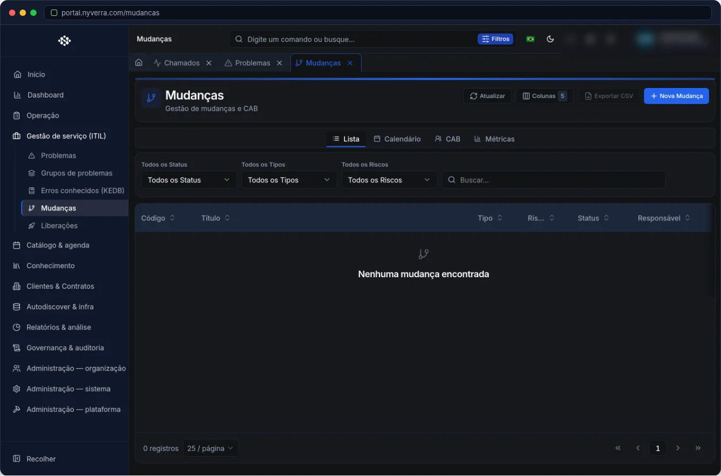Open Liberações in the sidebar
The width and height of the screenshot is (721, 476).
(75, 226)
